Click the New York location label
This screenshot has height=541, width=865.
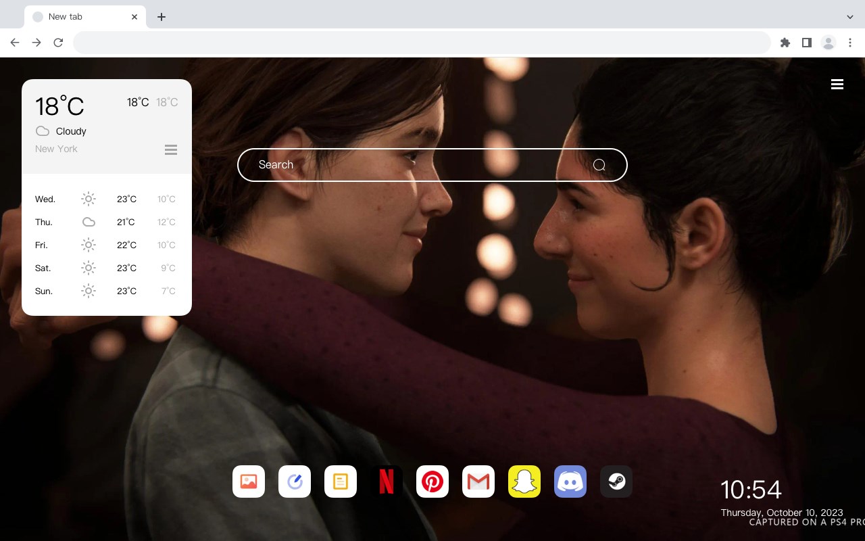point(56,149)
